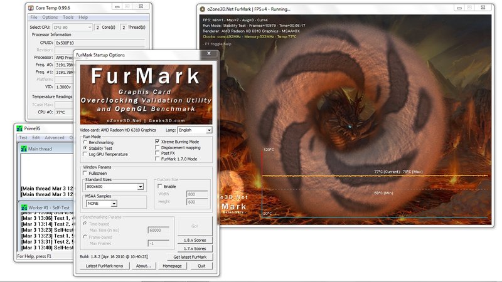
Task: Click the CPUID field in Core Temp
Action: (100, 43)
